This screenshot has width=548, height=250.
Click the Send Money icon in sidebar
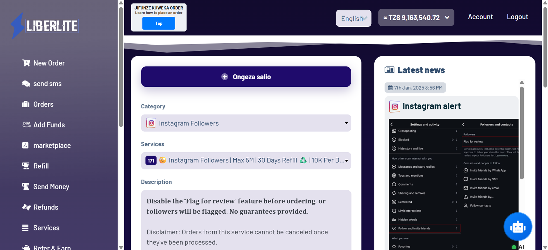pyautogui.click(x=26, y=187)
